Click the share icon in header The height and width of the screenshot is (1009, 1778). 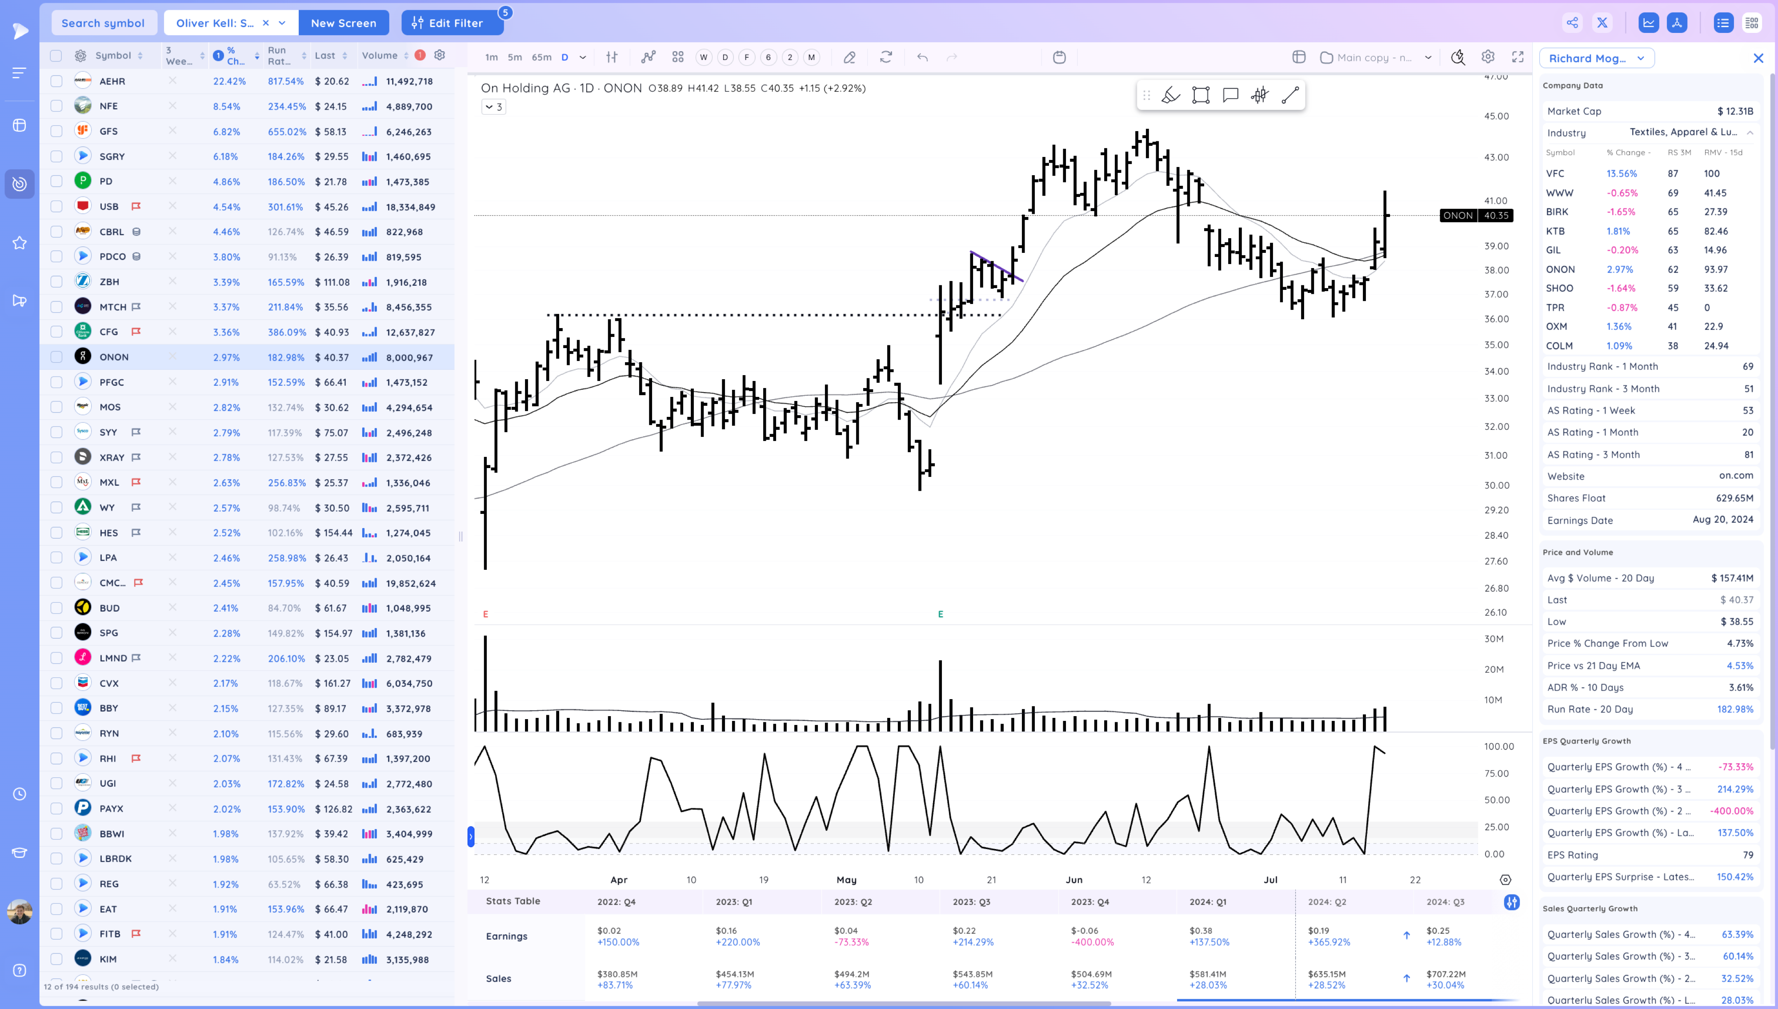coord(1572,23)
